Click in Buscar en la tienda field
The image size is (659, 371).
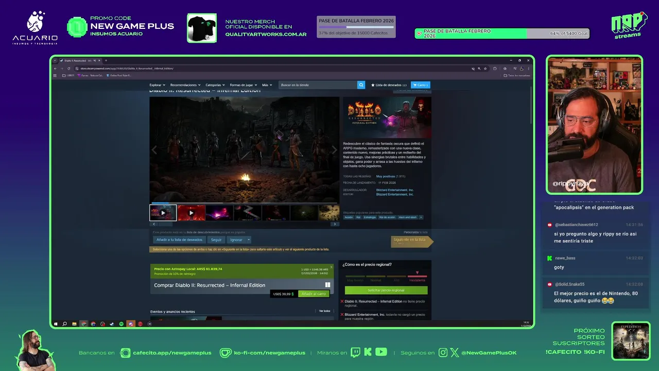pyautogui.click(x=318, y=85)
